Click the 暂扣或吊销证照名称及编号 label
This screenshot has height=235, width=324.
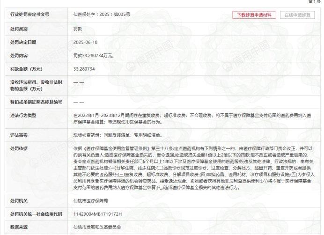point(36,102)
